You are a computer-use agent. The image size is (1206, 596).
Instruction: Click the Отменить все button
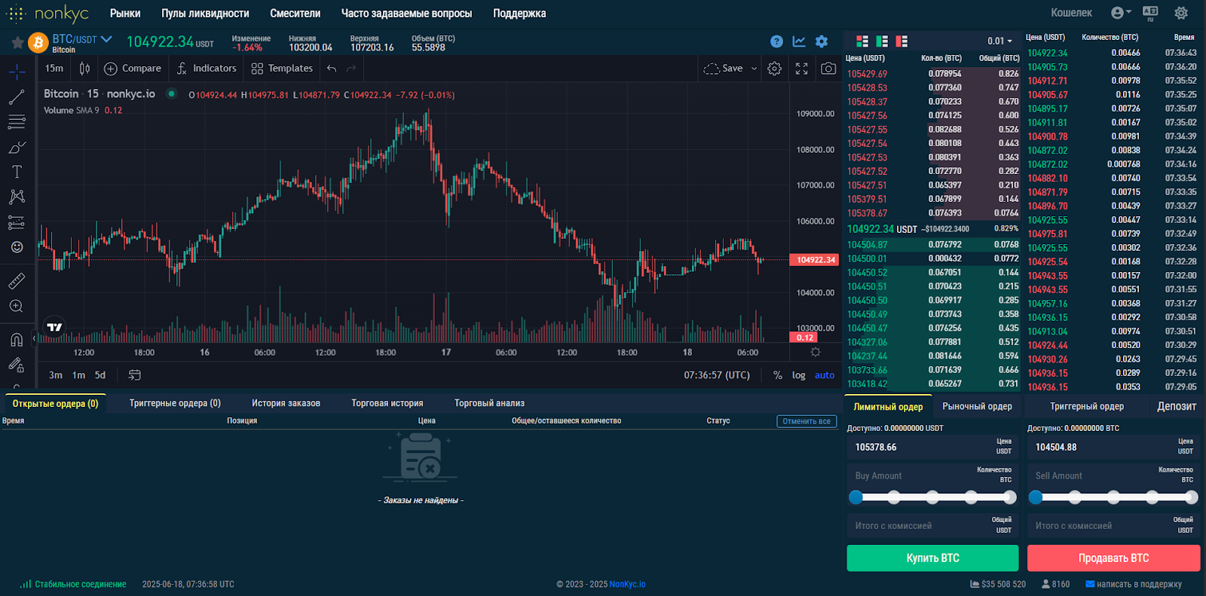807,421
